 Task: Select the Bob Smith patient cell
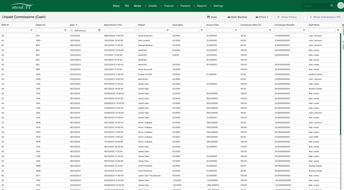pyautogui.click(x=143, y=79)
